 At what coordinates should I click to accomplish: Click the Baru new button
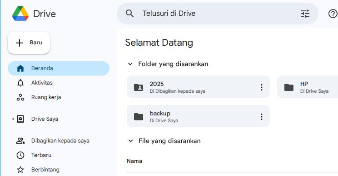(x=29, y=43)
